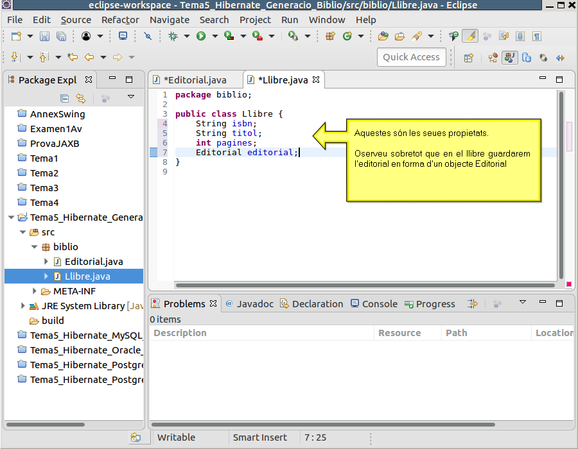
Task: Click the Back navigation arrow icon
Action: (89, 58)
